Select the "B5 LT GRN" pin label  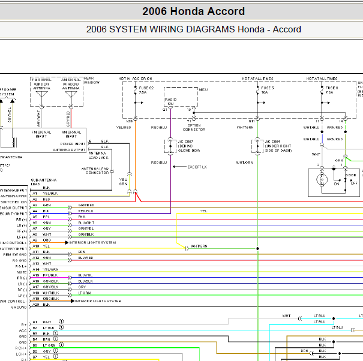pos(44,345)
